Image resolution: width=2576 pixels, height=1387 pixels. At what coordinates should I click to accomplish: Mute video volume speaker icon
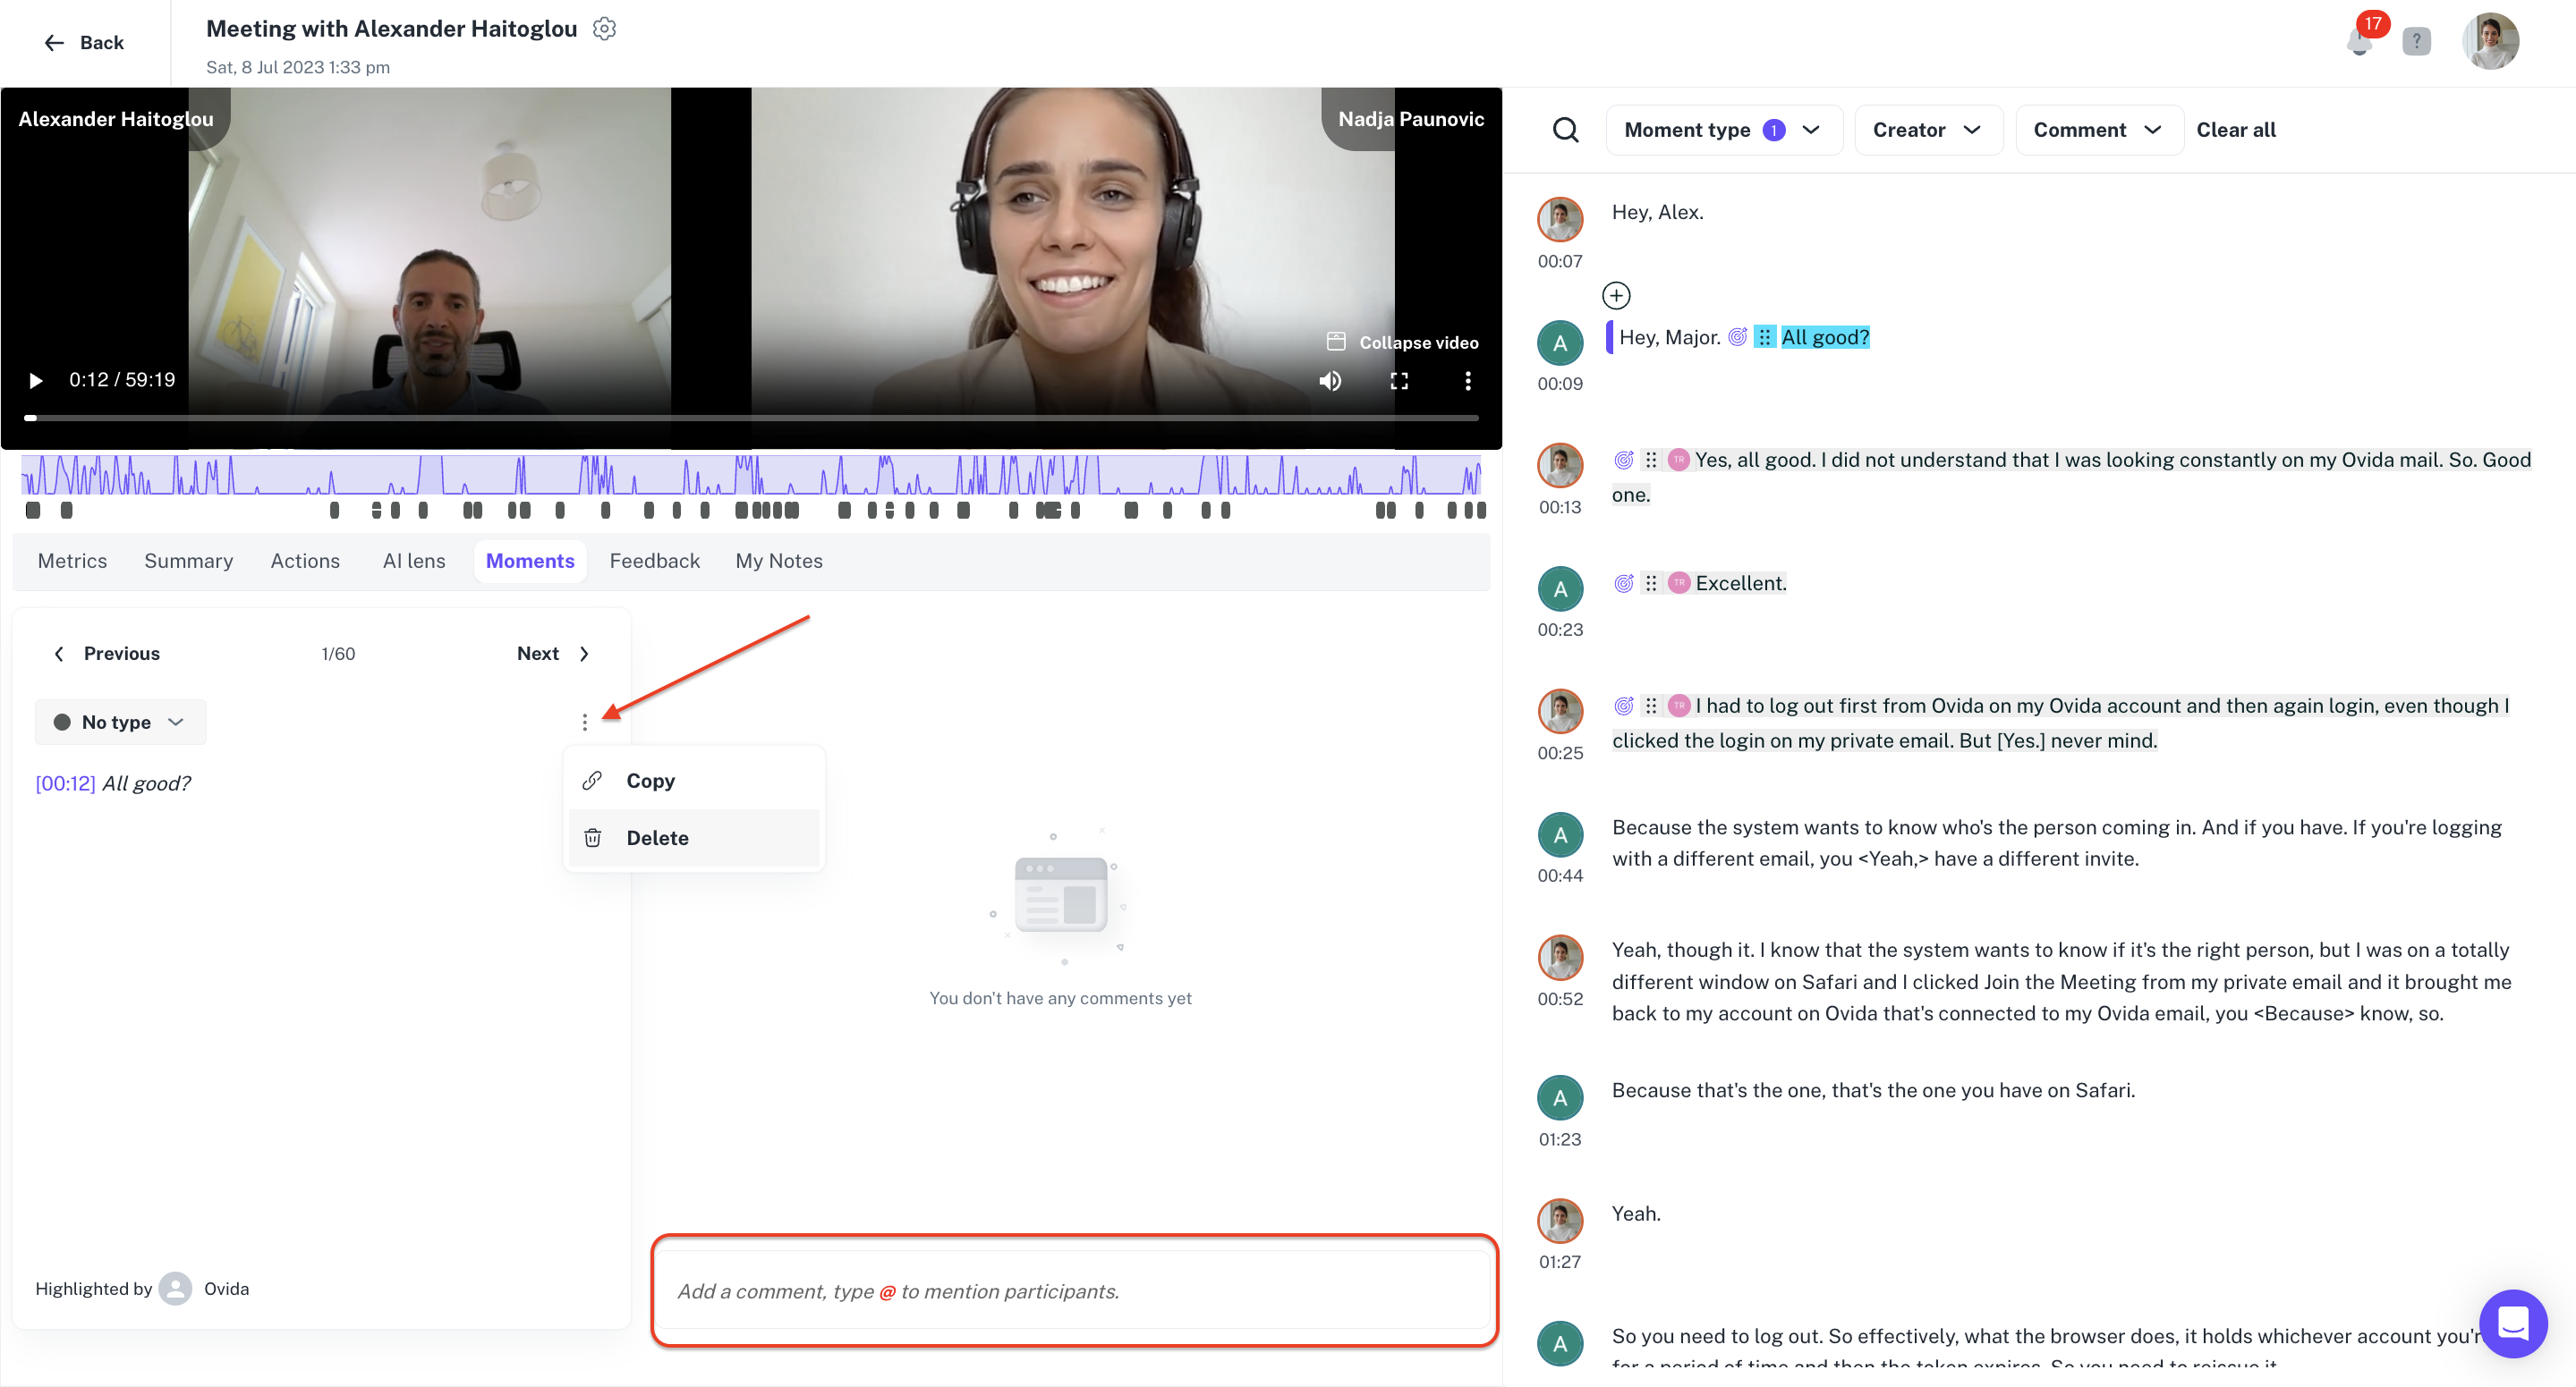pos(1330,381)
